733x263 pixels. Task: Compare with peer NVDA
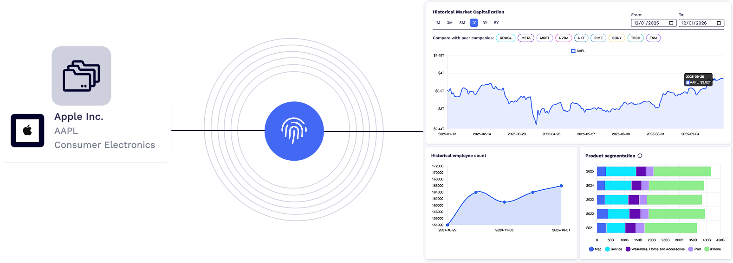pos(564,38)
